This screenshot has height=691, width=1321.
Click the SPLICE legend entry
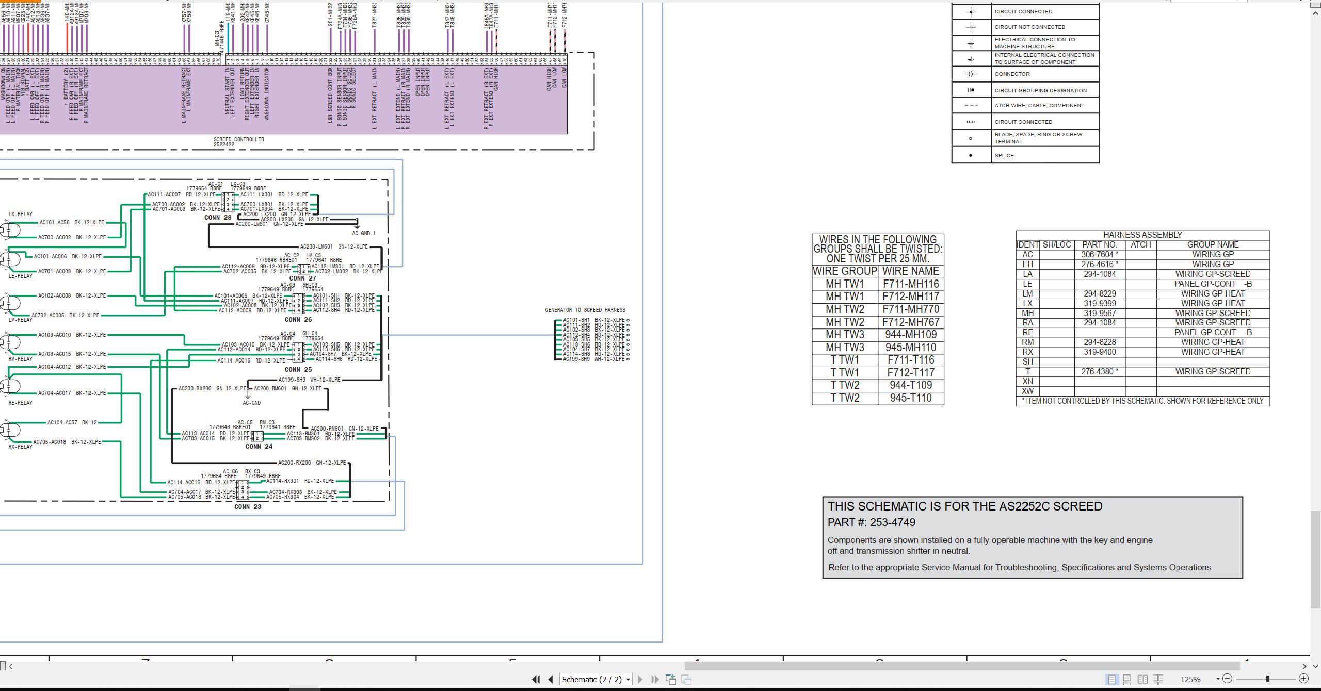pyautogui.click(x=1004, y=155)
